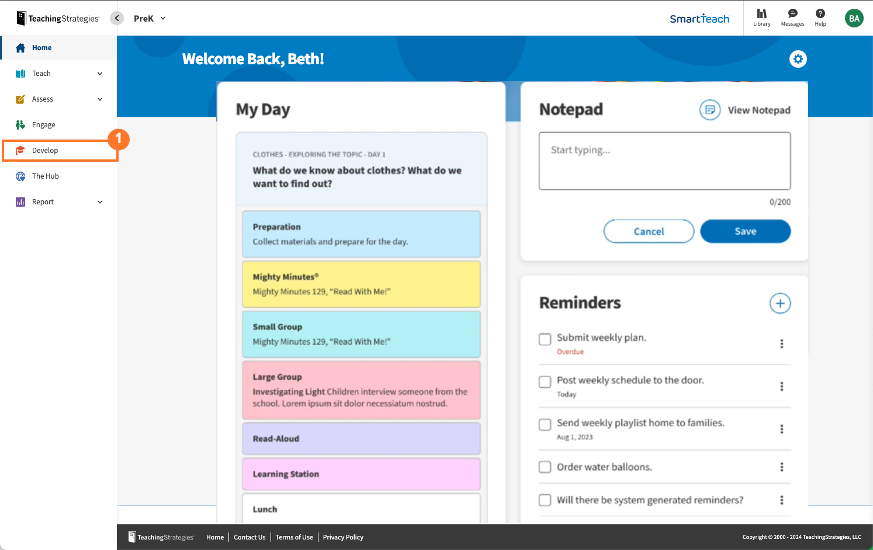The height and width of the screenshot is (550, 873).
Task: Add a reminder with the plus icon
Action: [x=780, y=303]
